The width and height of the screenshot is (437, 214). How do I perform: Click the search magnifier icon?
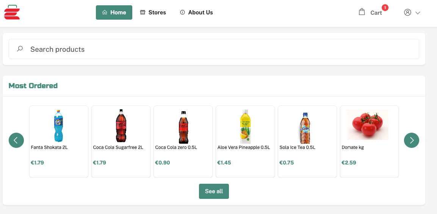(20, 49)
